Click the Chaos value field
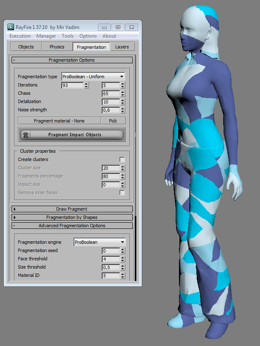The width and height of the screenshot is (260, 346). [111, 94]
